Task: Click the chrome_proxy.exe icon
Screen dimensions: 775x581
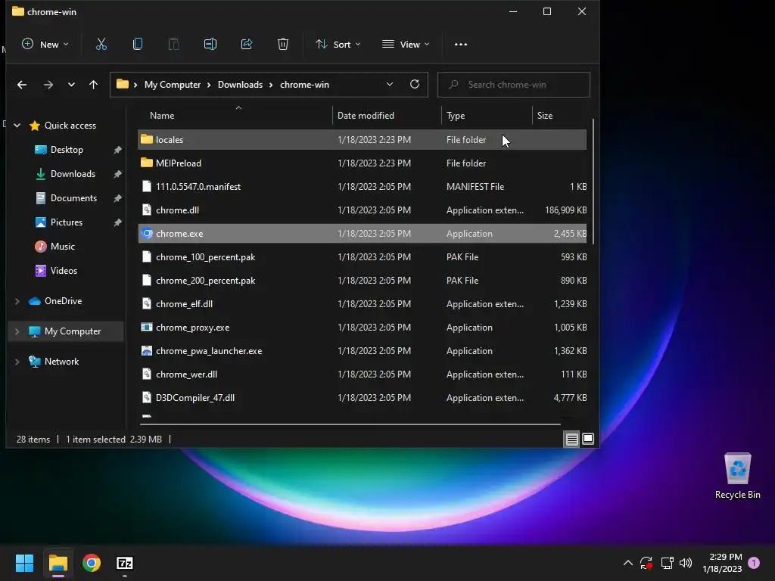Action: [147, 328]
